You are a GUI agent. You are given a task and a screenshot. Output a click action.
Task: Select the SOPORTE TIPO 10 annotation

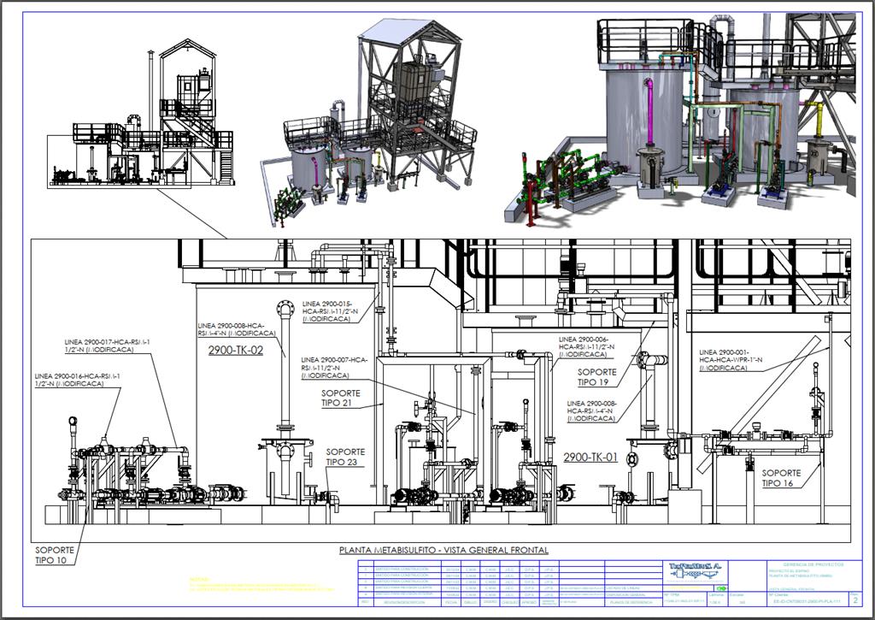pos(54,555)
